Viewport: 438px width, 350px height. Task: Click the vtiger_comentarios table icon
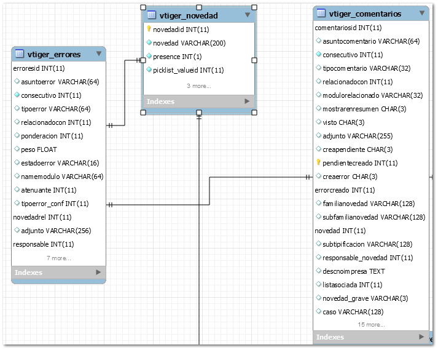[321, 13]
